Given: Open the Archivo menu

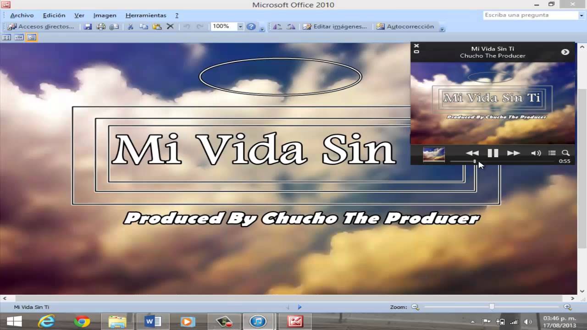Looking at the screenshot, I should coord(22,15).
